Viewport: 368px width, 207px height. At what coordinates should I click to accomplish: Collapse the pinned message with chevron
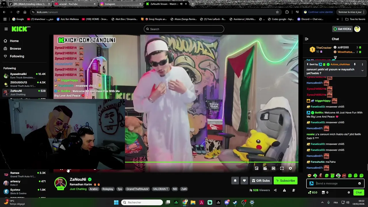362,70
